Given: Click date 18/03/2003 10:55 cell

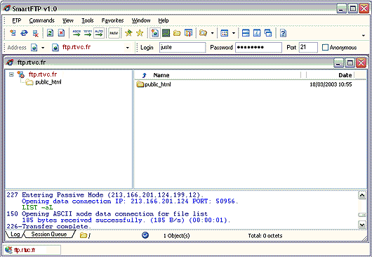Looking at the screenshot, I should pyautogui.click(x=331, y=84).
